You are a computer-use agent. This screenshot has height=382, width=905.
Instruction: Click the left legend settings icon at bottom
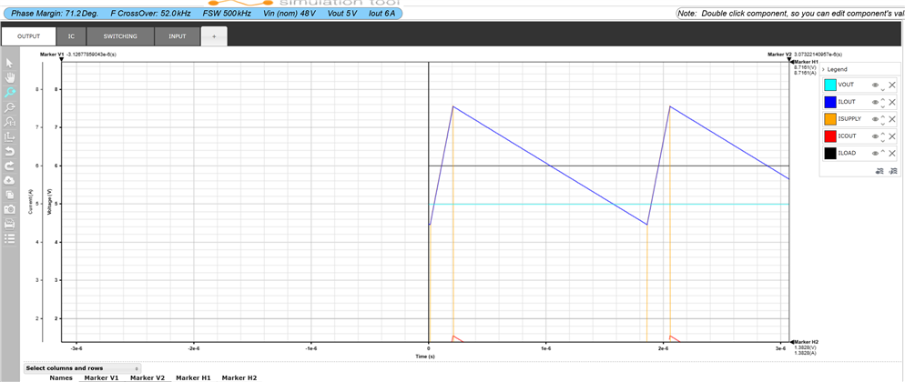880,171
